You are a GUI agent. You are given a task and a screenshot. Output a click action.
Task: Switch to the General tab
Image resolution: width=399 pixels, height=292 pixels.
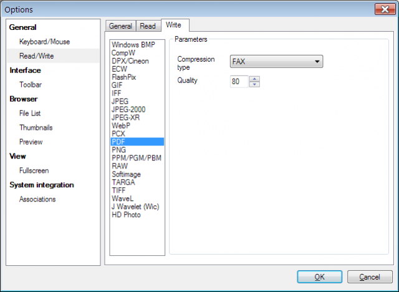pyautogui.click(x=120, y=26)
